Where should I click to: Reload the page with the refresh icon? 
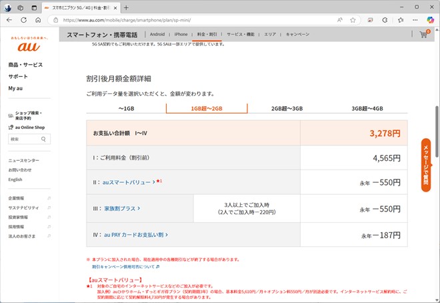click(24, 20)
